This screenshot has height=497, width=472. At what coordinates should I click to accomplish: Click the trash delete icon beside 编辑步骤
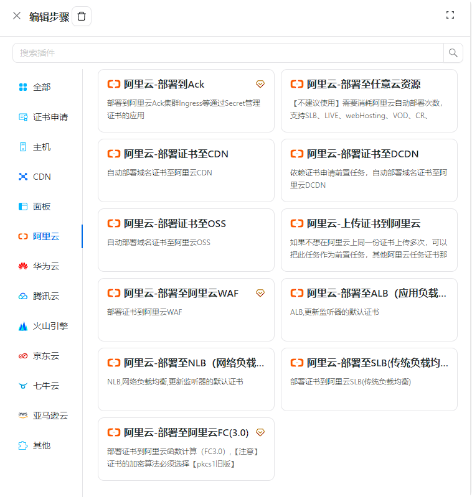point(82,16)
